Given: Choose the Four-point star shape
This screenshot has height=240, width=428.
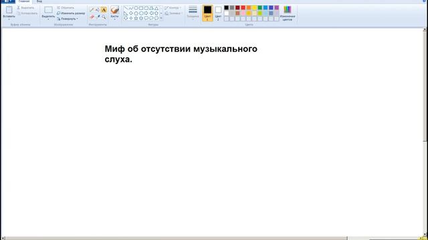Looking at the screenshot, I should coord(131,18).
